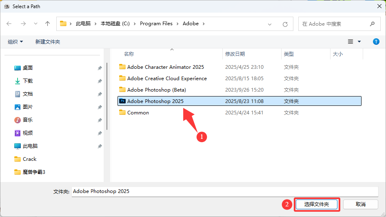Expand chevron after Program Files breadcrumb
Viewport: 386px width, 217px height.
pos(177,24)
